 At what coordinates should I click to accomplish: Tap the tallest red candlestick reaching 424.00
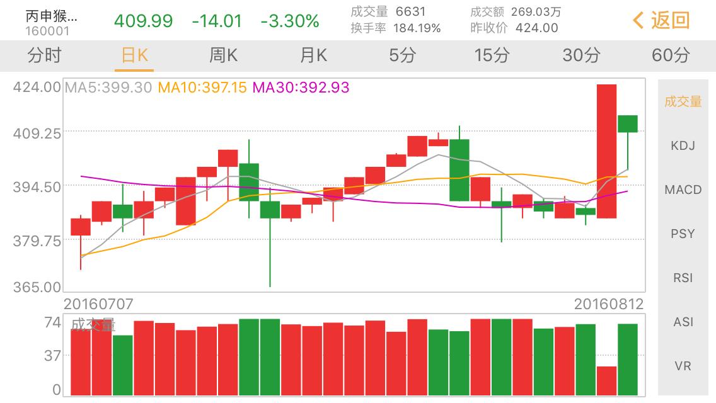pos(606,151)
